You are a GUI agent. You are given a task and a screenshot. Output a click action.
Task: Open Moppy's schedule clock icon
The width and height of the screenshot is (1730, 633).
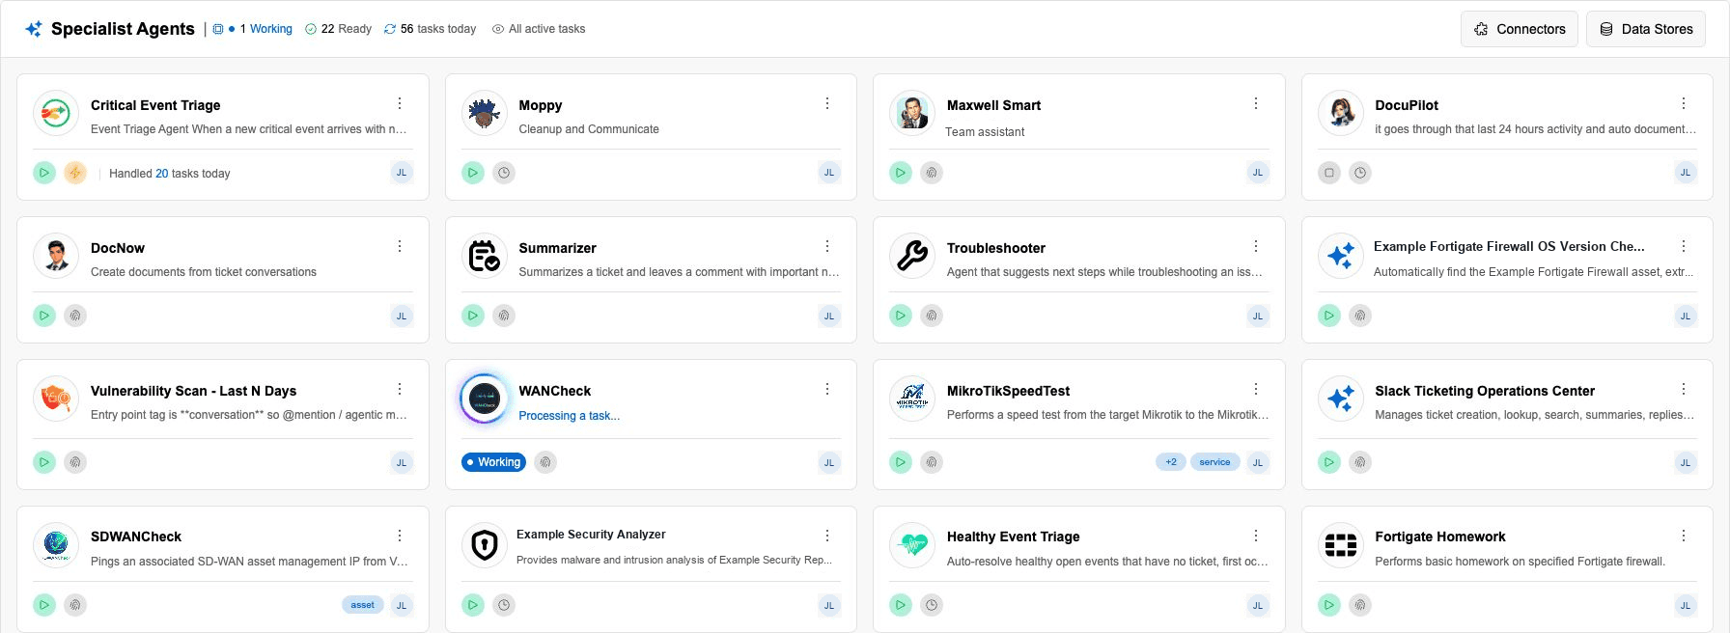(504, 173)
